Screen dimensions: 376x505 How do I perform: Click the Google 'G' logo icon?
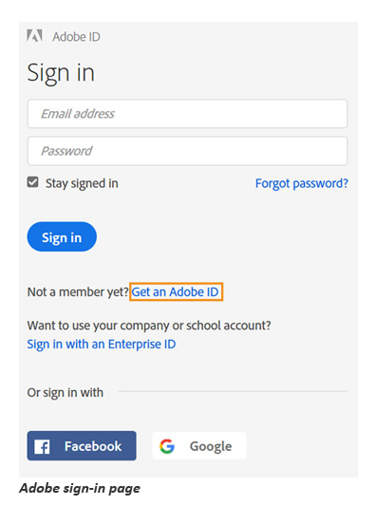coord(167,446)
